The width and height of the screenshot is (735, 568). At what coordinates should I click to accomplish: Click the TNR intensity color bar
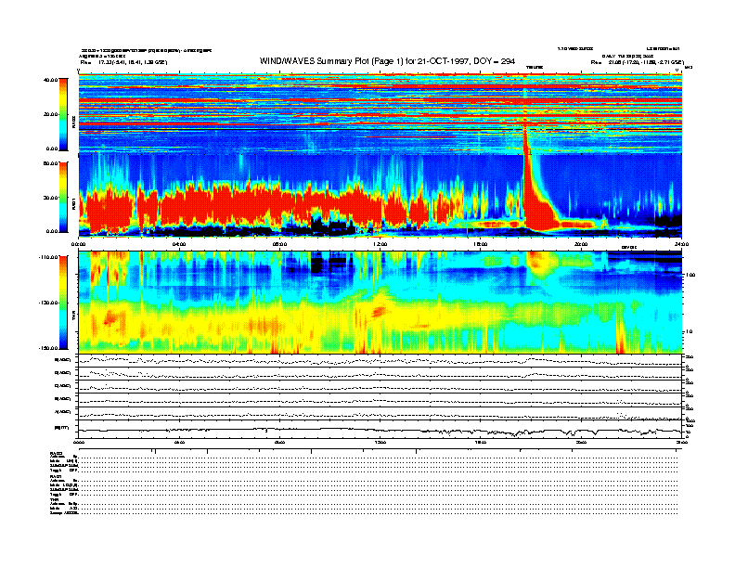click(x=63, y=303)
